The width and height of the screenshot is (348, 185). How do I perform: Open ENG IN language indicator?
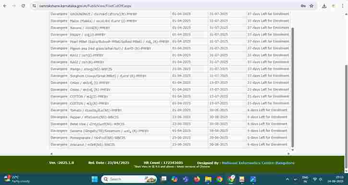pos(305,179)
